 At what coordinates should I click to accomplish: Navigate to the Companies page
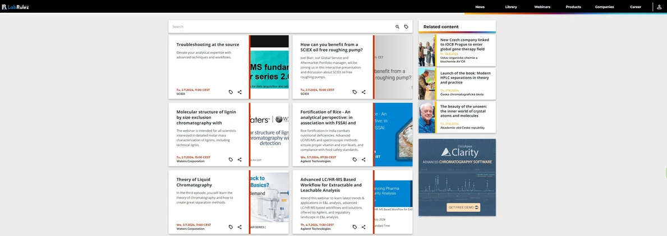[604, 7]
